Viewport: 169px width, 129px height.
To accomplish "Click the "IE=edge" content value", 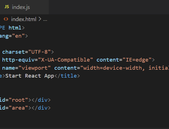I will click(136, 60).
